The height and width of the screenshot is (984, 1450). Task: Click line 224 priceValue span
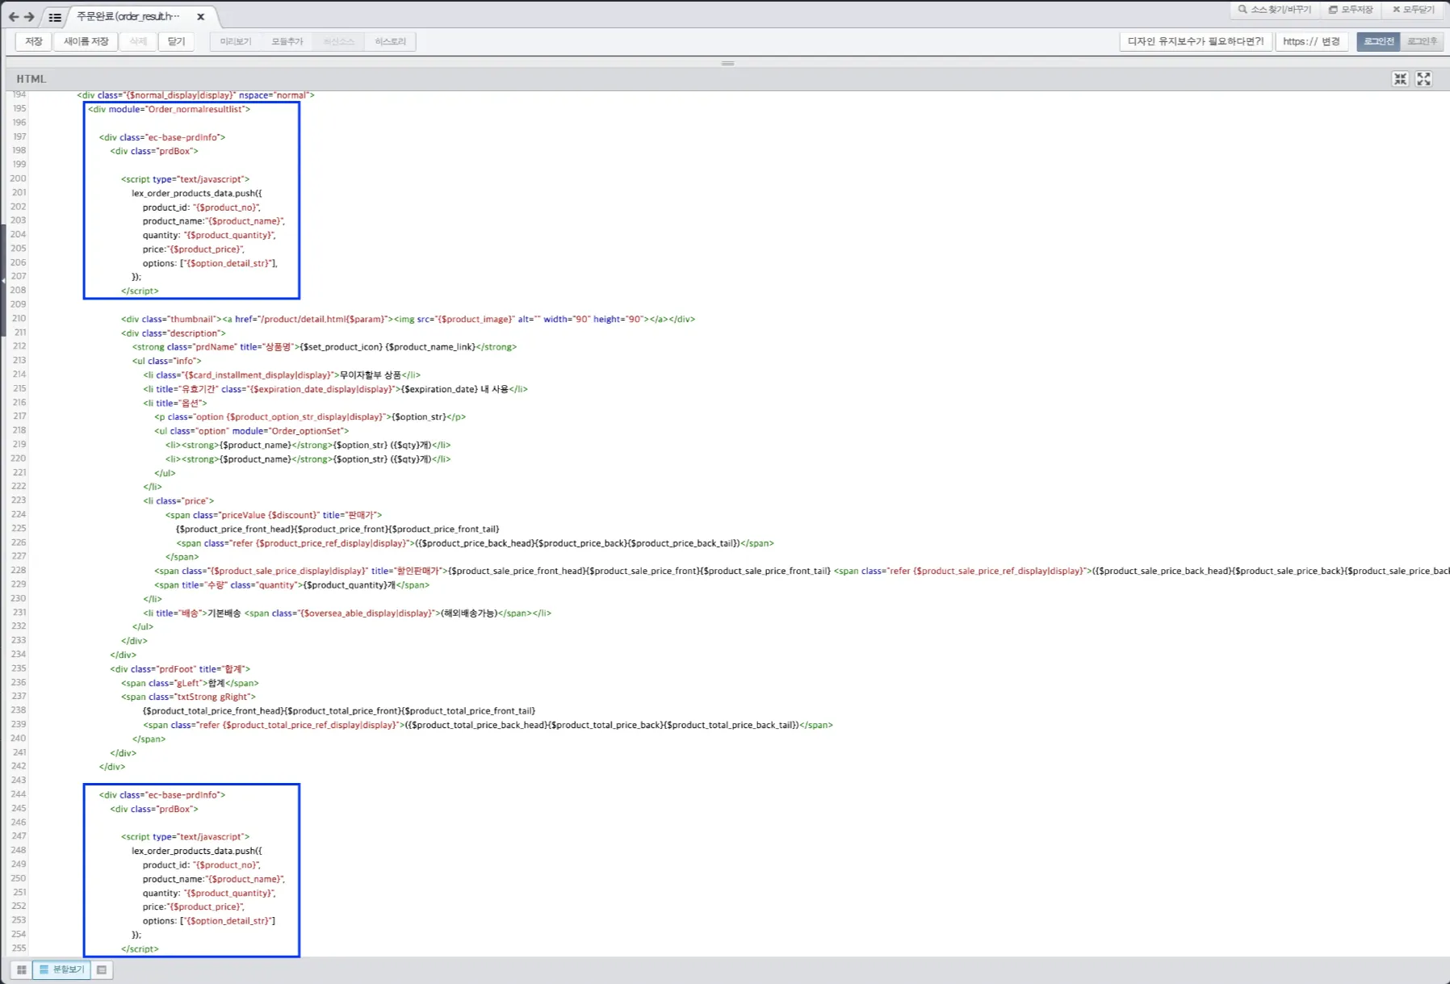[274, 515]
